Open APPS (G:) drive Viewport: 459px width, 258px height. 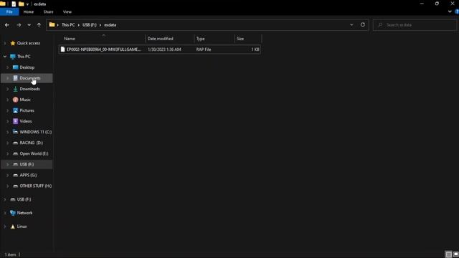coord(28,175)
